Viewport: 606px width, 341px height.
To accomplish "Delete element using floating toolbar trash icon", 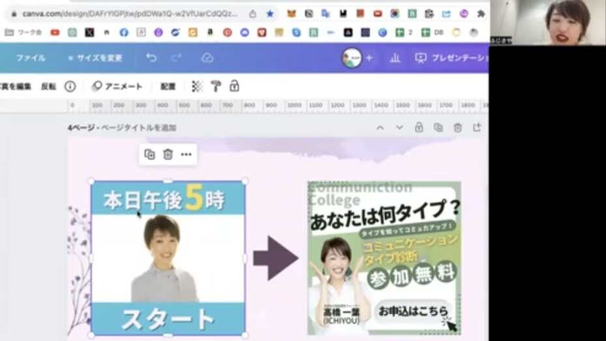I will pyautogui.click(x=168, y=155).
